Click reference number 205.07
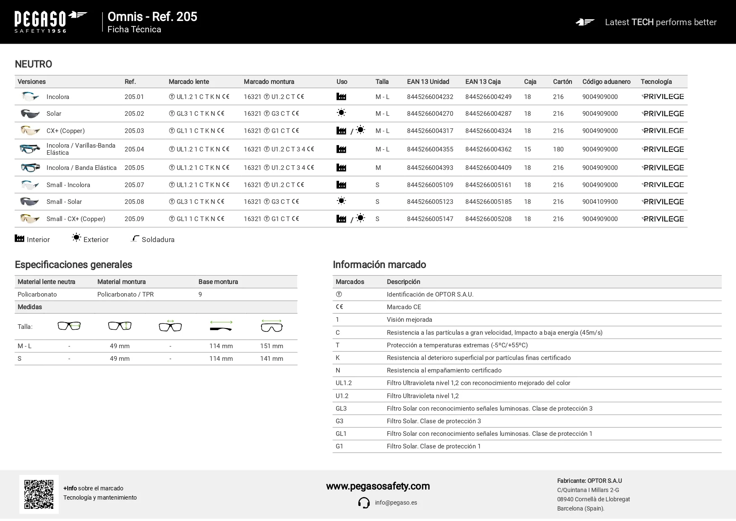The height and width of the screenshot is (521, 736). (134, 185)
